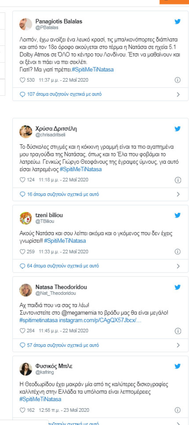
Task: Click the info circle on Φυσικός Μπλε's tweet
Action: 177,410
